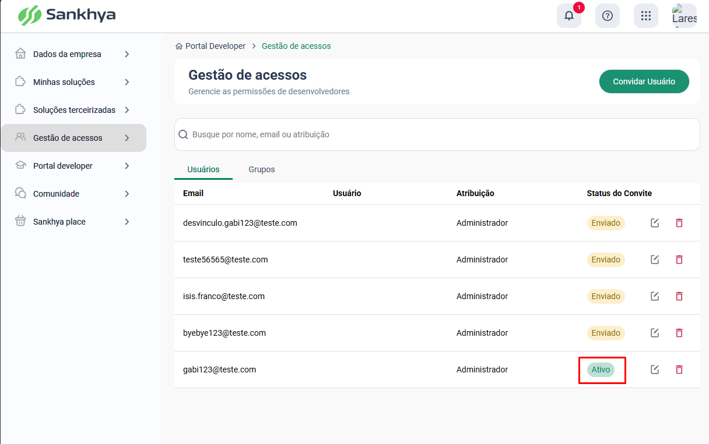Click the Usuário column header
709x444 pixels.
(347, 193)
